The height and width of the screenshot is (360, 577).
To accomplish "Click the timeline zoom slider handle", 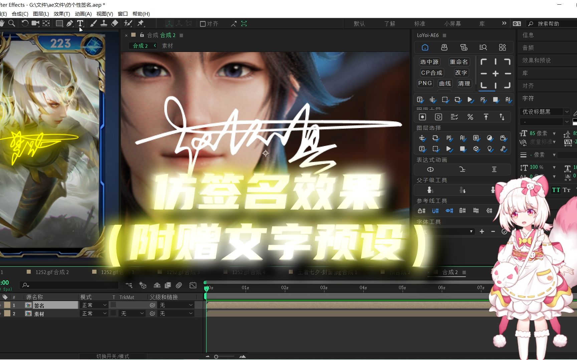I will 216,357.
